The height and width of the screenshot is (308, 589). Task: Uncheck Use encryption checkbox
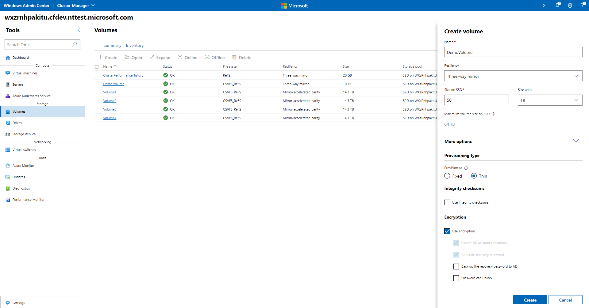point(447,231)
